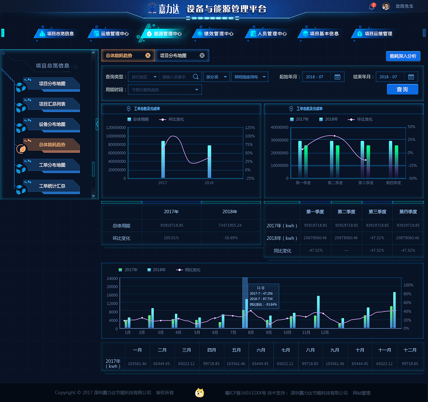This screenshot has height=402, width=428.
Task: Click the icon beside right 工单总数及完成率 title
Action: coord(291,109)
